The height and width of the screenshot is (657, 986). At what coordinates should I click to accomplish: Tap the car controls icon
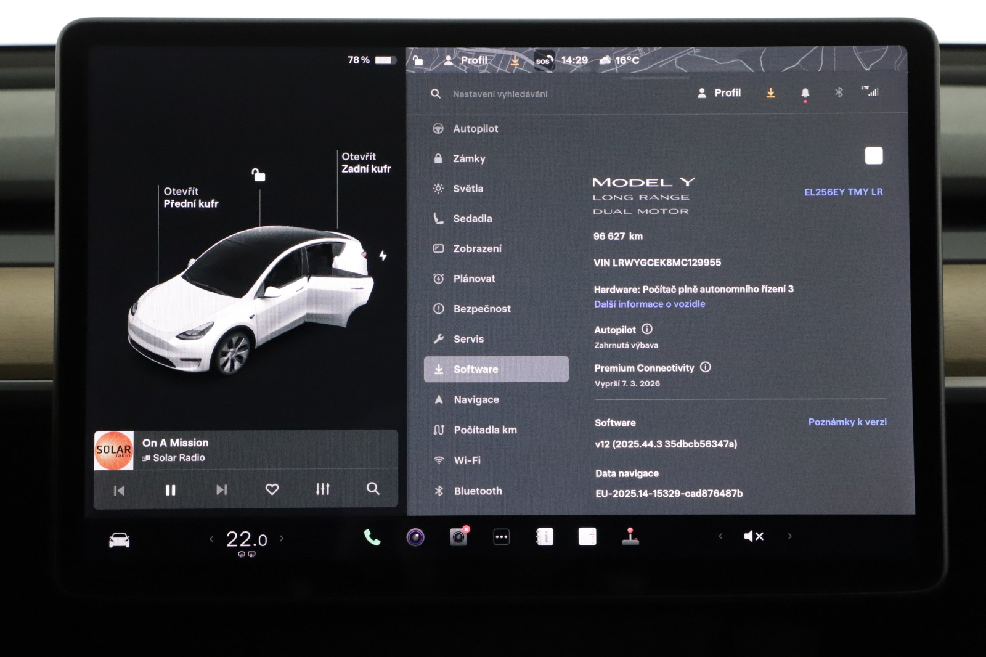pos(119,541)
